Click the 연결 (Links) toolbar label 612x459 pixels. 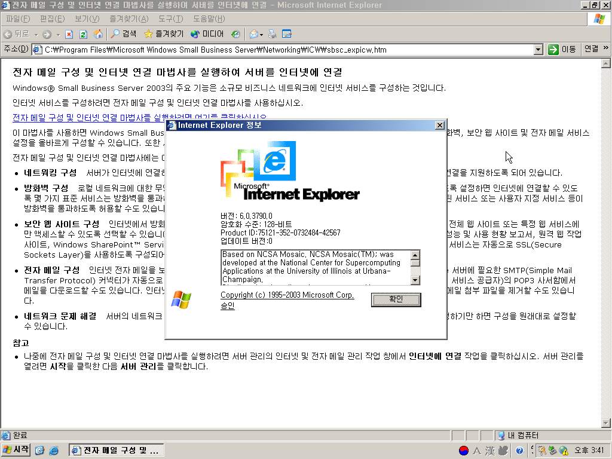coord(591,49)
